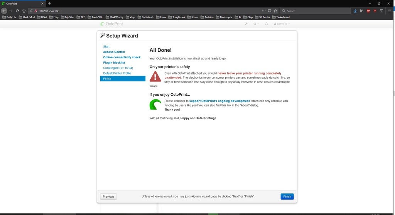Open the Pi bookmark folder
This screenshot has height=215, width=395.
[238, 17]
